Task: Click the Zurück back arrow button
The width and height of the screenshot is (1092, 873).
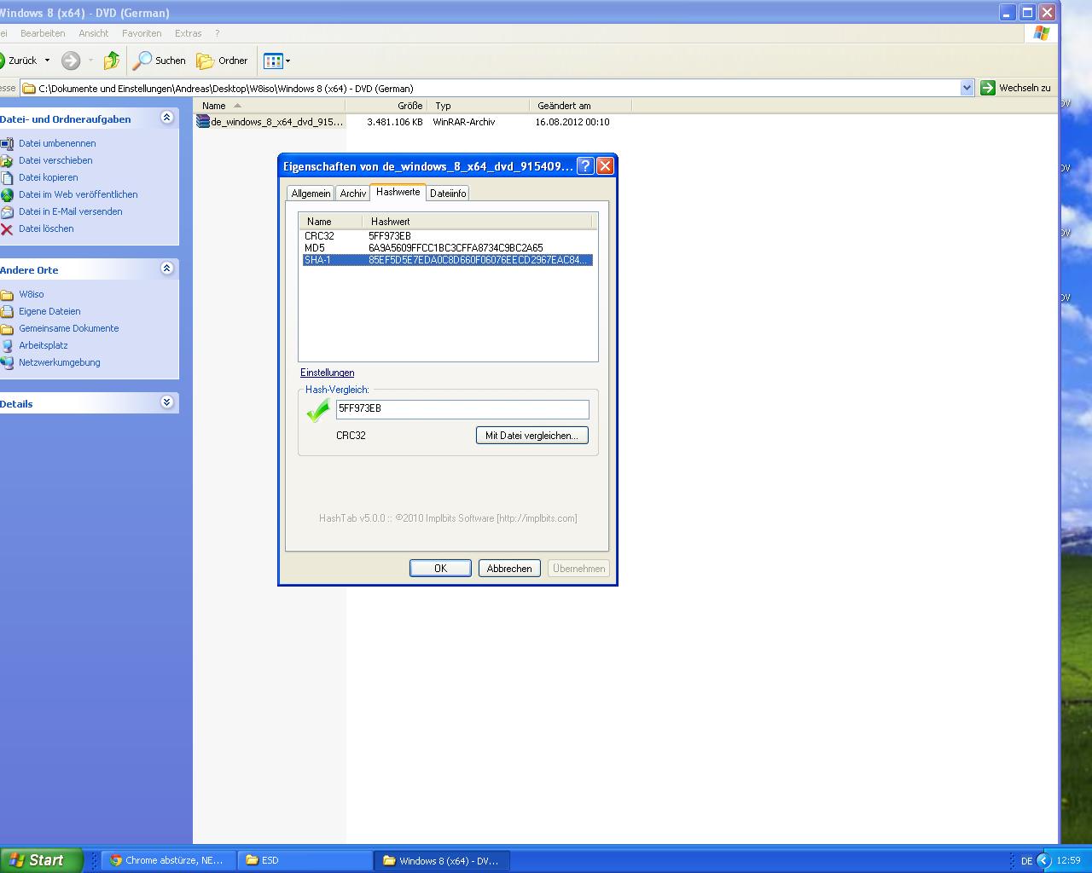Action: point(19,61)
